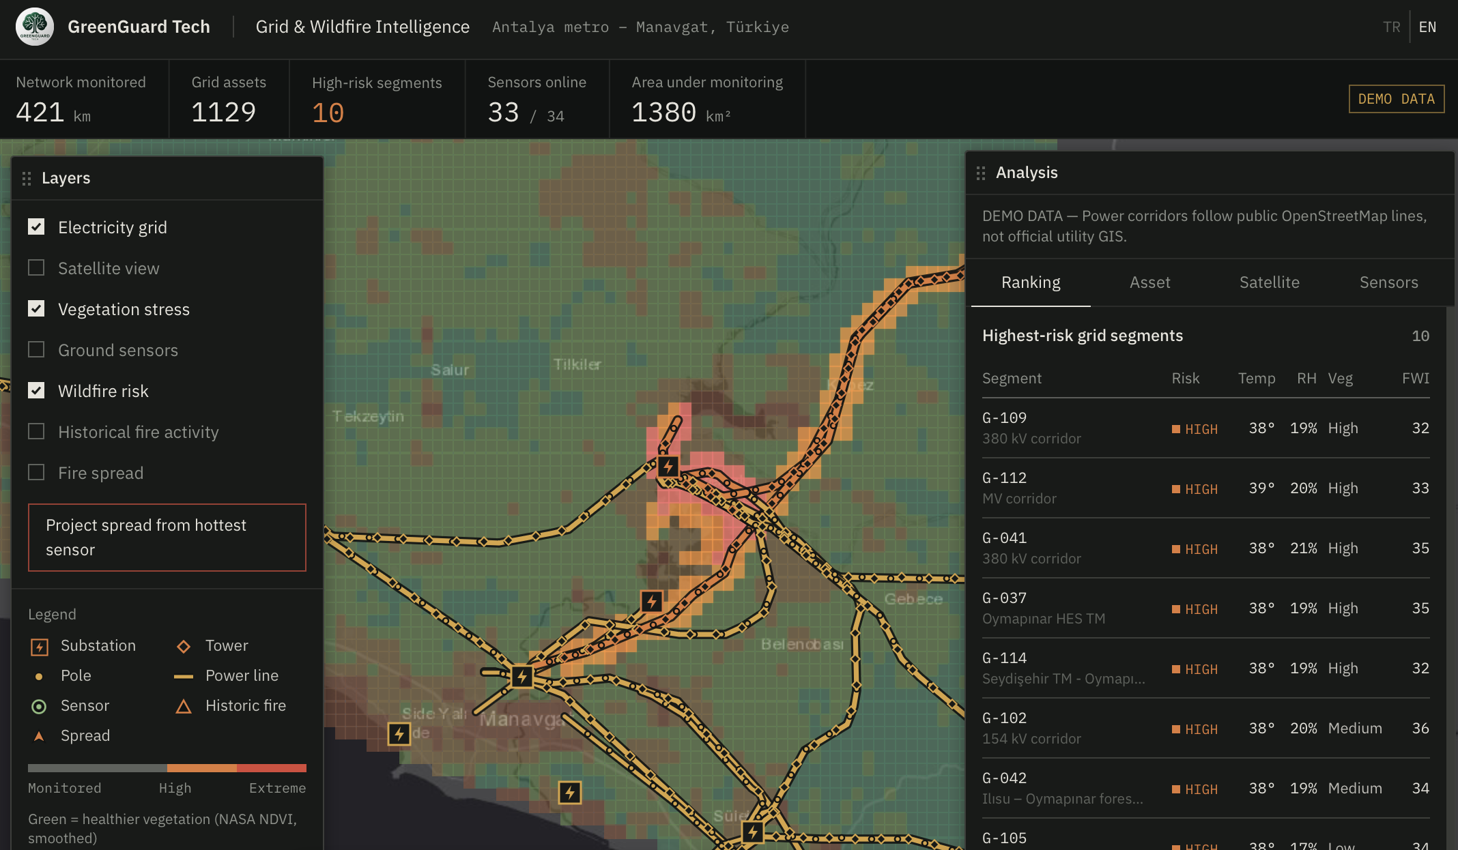Enable the Fire spread checkbox

[36, 472]
